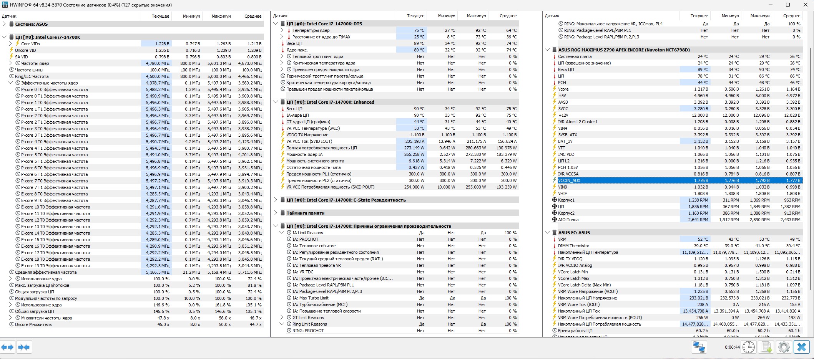Image resolution: width=814 pixels, height=359 pixels.
Task: Click the circle icon beside IA: PROCHOT
Action: click(x=289, y=239)
